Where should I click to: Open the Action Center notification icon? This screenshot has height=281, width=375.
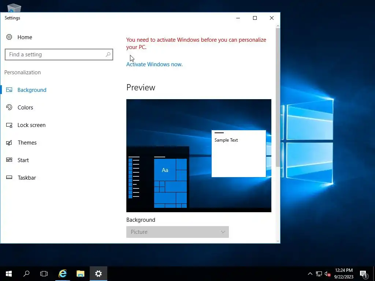coord(364,274)
